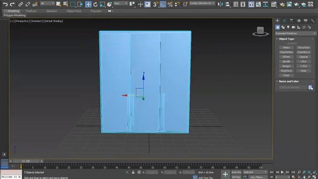Open the Material Editor icon
Screen dimensions: 318x179
274,4
